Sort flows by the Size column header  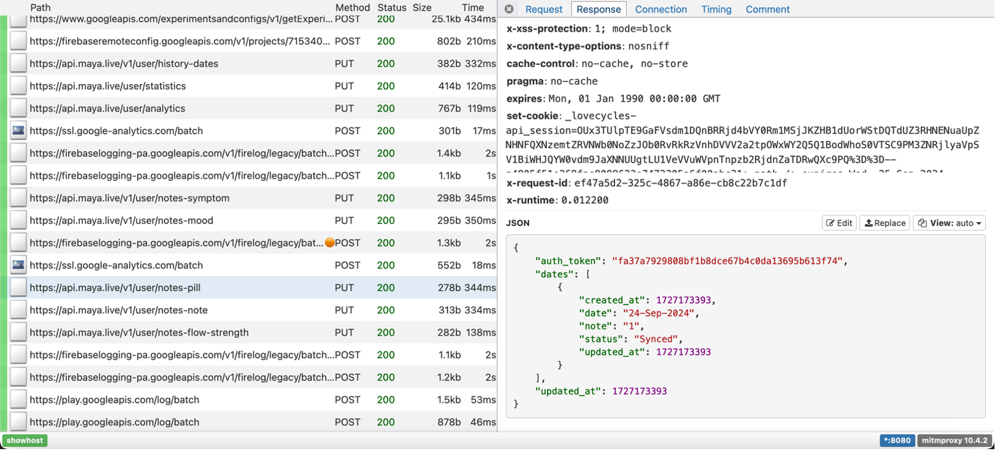pos(422,7)
